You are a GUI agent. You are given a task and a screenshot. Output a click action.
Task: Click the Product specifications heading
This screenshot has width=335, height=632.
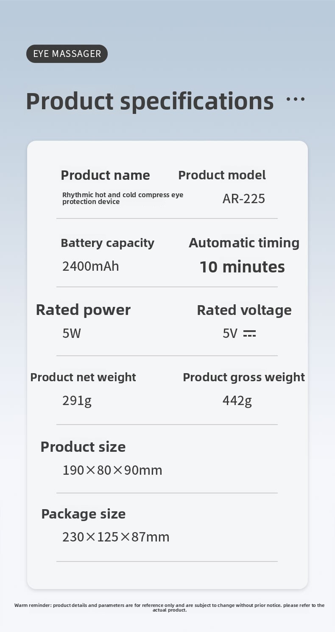tap(150, 101)
